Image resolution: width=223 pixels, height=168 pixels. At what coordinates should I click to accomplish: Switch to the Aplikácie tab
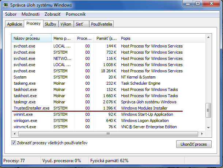(x=15, y=24)
